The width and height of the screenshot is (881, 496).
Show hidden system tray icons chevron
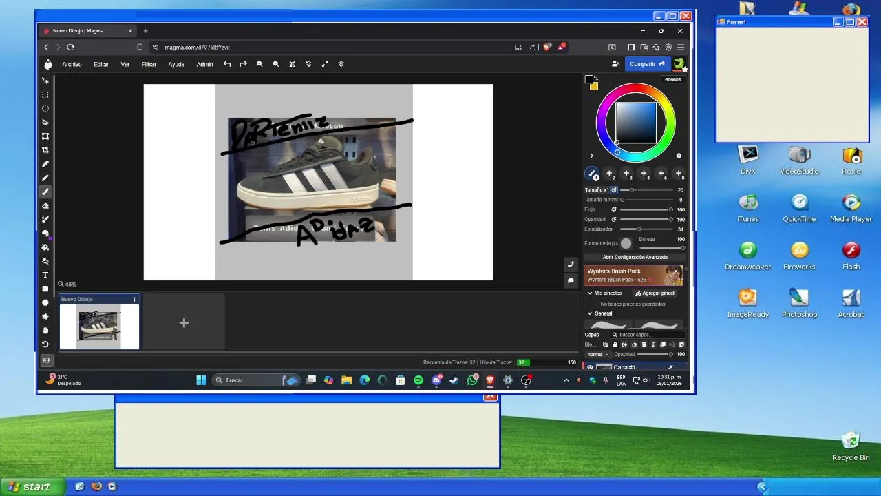pyautogui.click(x=566, y=380)
